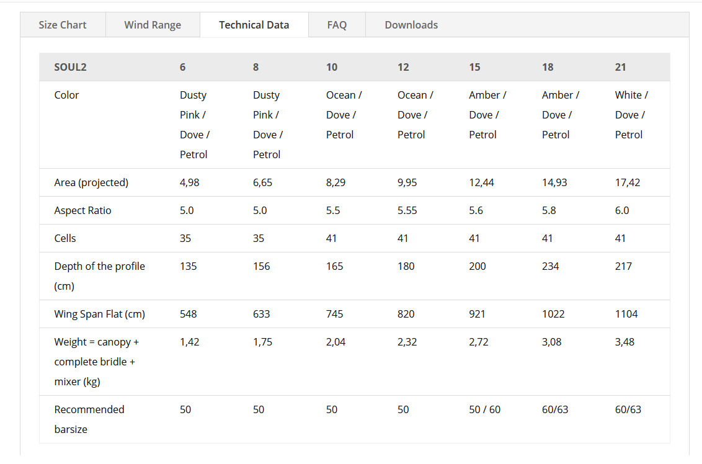Go to the Downloads tab
Viewport: 702px width, 464px height.
click(411, 25)
